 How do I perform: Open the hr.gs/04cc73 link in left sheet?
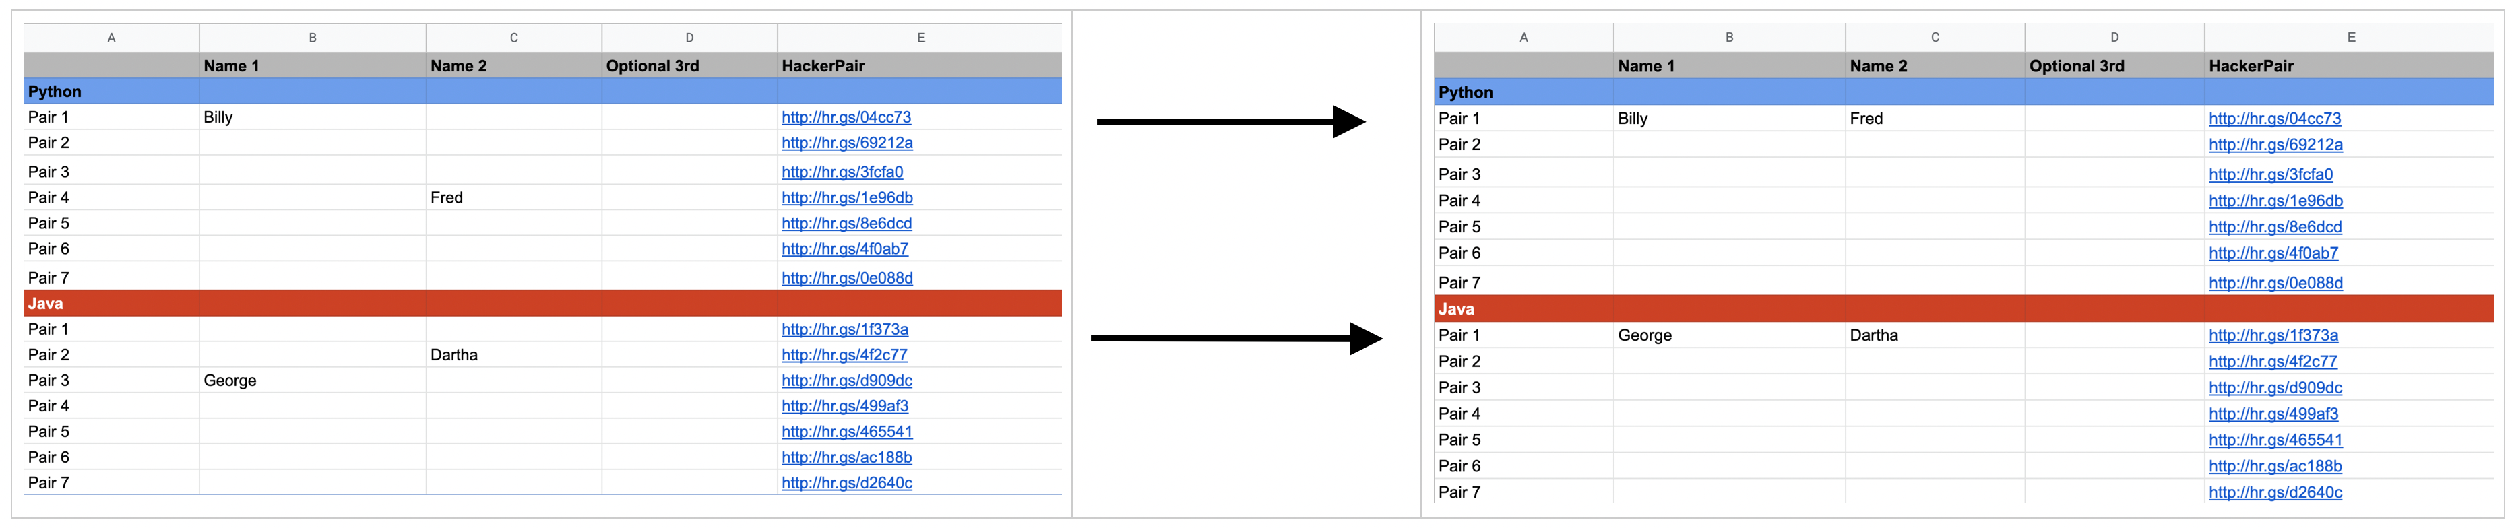point(846,117)
